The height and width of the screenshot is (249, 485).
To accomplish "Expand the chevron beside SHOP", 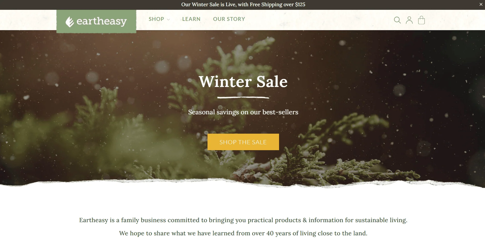I will (168, 19).
